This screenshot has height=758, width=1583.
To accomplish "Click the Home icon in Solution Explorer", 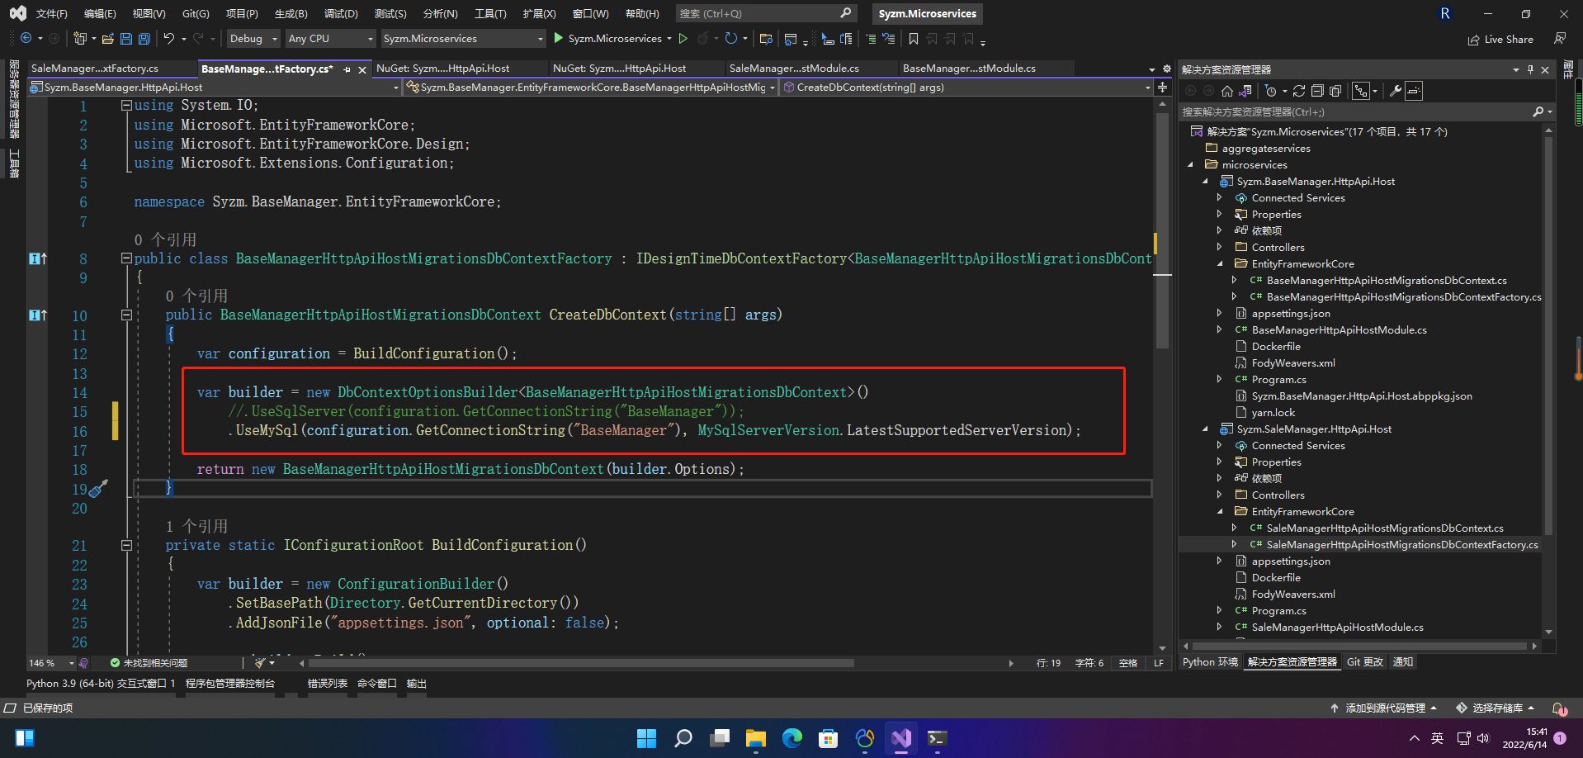I will coord(1227,91).
